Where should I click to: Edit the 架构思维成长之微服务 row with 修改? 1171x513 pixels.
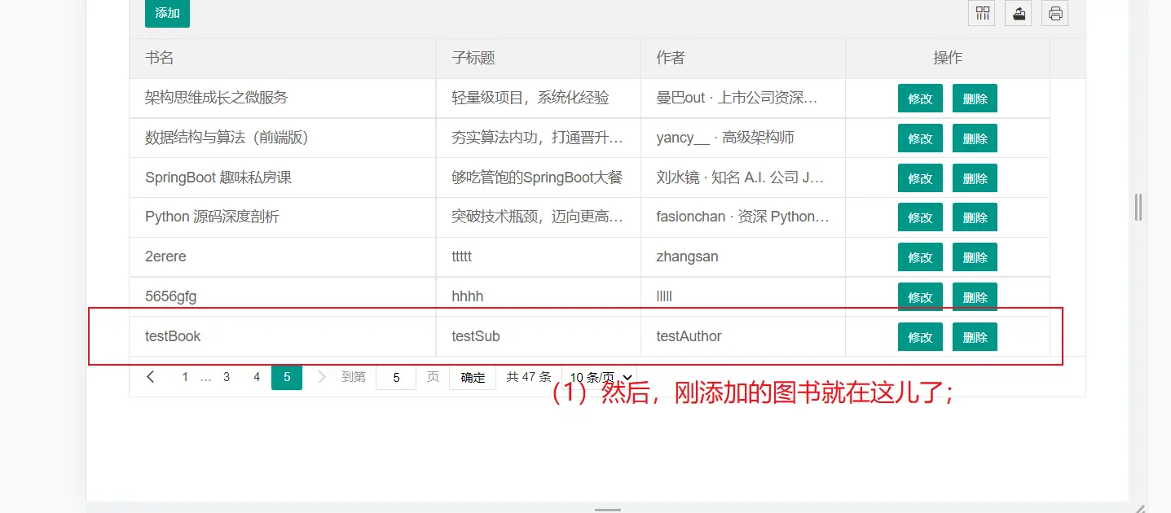pyautogui.click(x=920, y=99)
